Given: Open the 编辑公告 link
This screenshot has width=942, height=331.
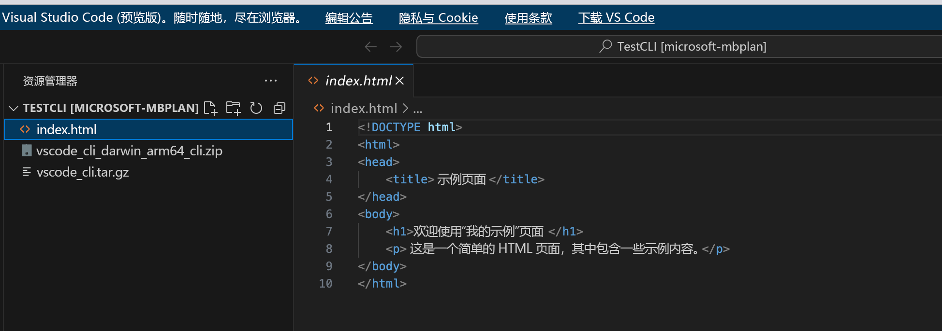Looking at the screenshot, I should (349, 18).
